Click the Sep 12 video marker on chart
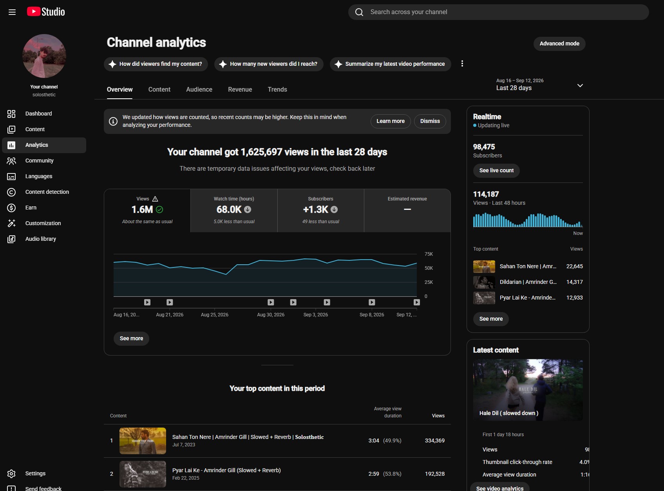Viewport: 664px width, 491px height. [417, 302]
